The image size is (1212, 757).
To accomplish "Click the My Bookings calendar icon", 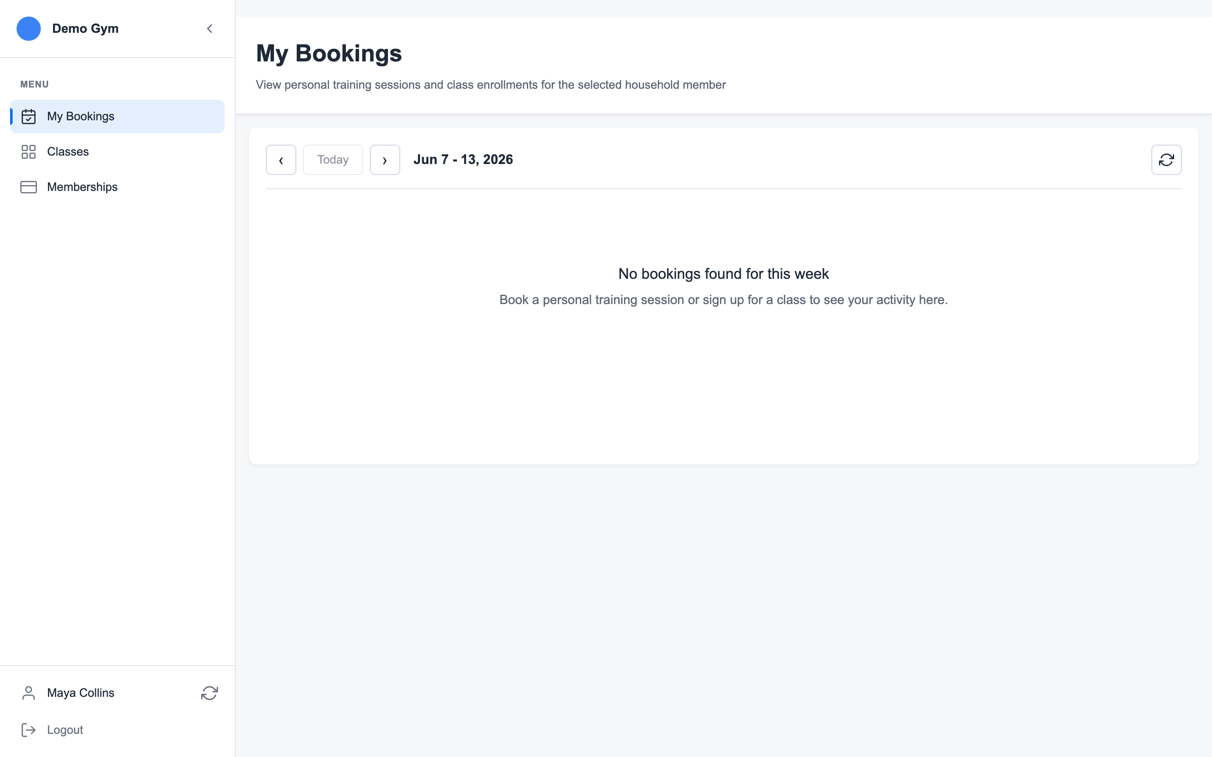I will 29,116.
